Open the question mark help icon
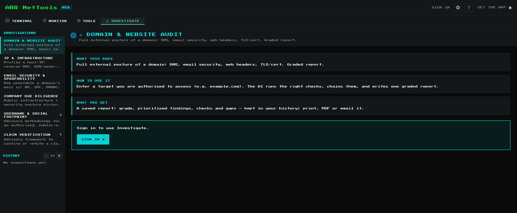 (x=469, y=7)
